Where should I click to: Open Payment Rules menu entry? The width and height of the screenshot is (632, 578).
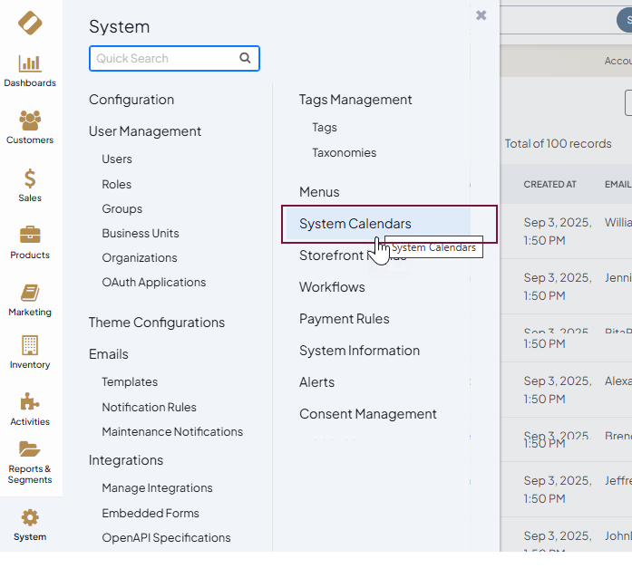tap(344, 319)
